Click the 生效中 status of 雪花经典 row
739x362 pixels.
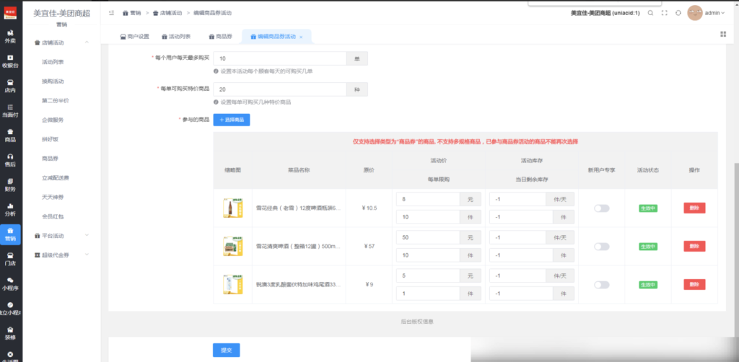tap(648, 208)
